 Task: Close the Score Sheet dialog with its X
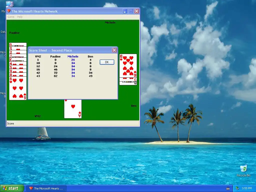pyautogui.click(x=114, y=50)
